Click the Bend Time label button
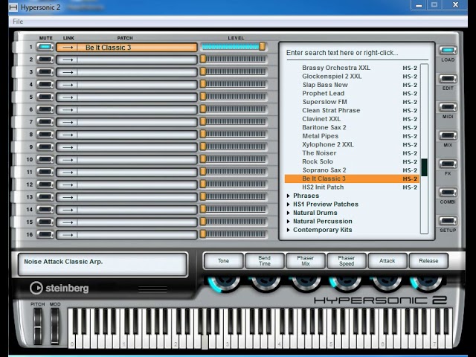476x357 pixels. point(265,261)
